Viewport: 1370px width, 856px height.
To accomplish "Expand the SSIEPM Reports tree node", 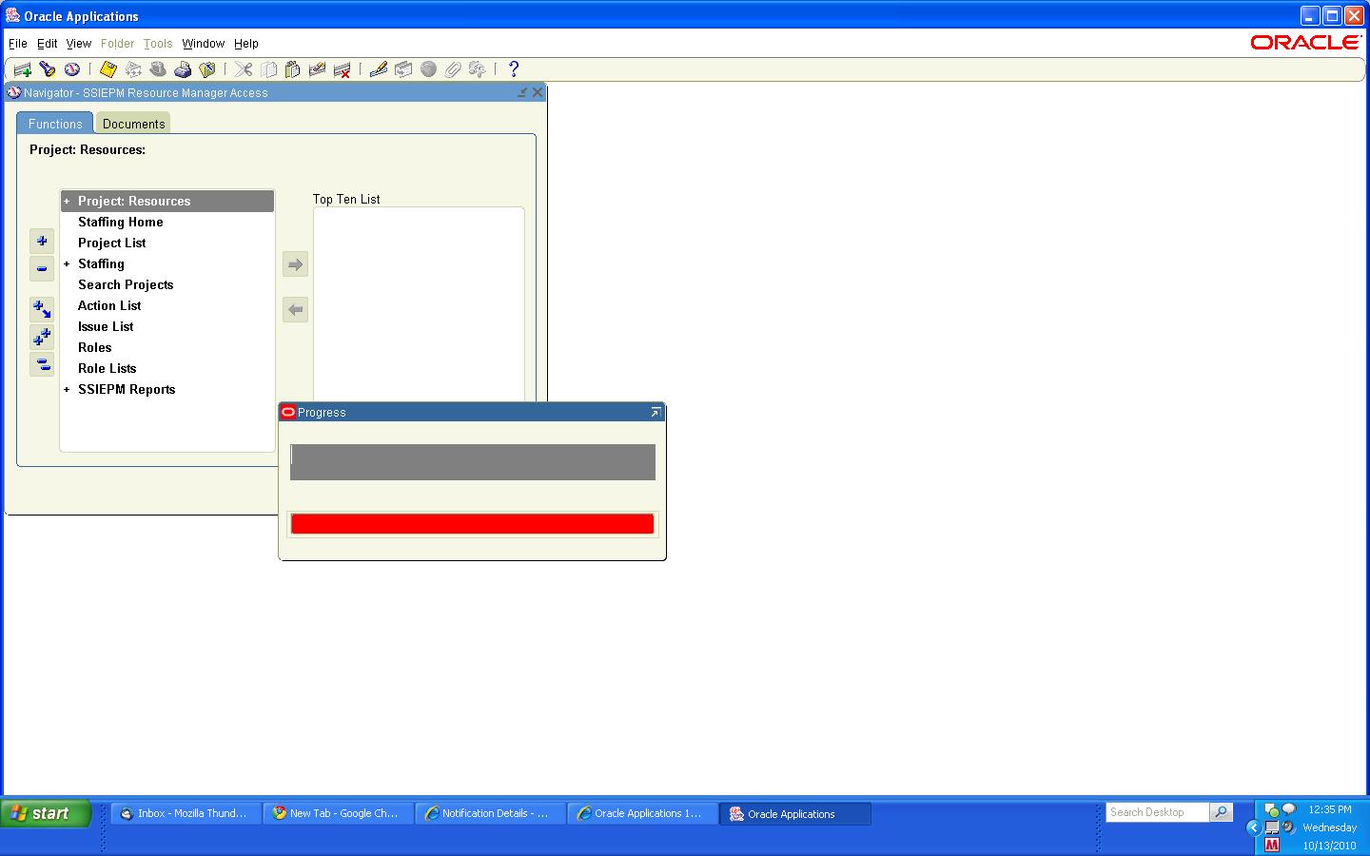I will tap(67, 390).
